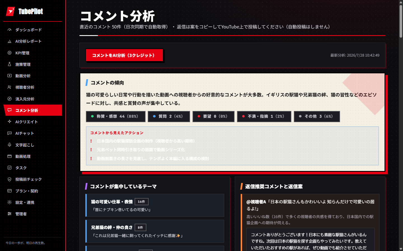Click the AIクリエイト sparkle icon
The image size is (403, 251).
(10, 122)
